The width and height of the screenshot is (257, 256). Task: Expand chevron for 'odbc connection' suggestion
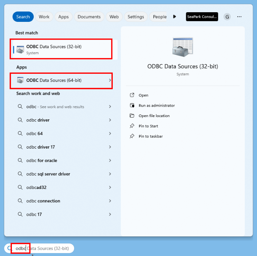pos(110,201)
